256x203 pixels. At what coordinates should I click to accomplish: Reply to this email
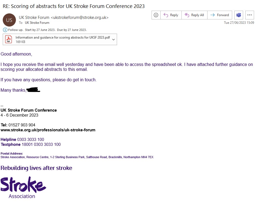(171, 15)
